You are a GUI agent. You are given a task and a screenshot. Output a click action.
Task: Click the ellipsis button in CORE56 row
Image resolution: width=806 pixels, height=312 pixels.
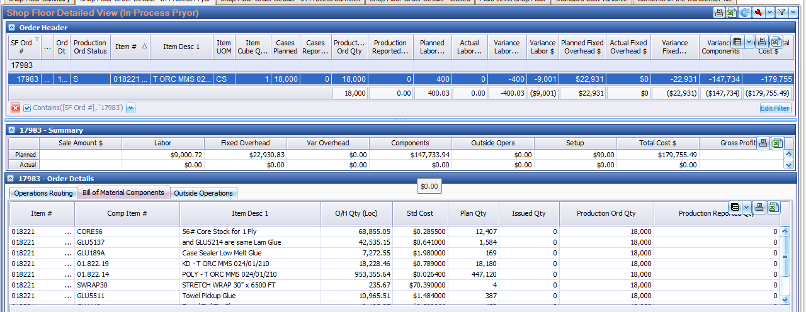pos(68,231)
